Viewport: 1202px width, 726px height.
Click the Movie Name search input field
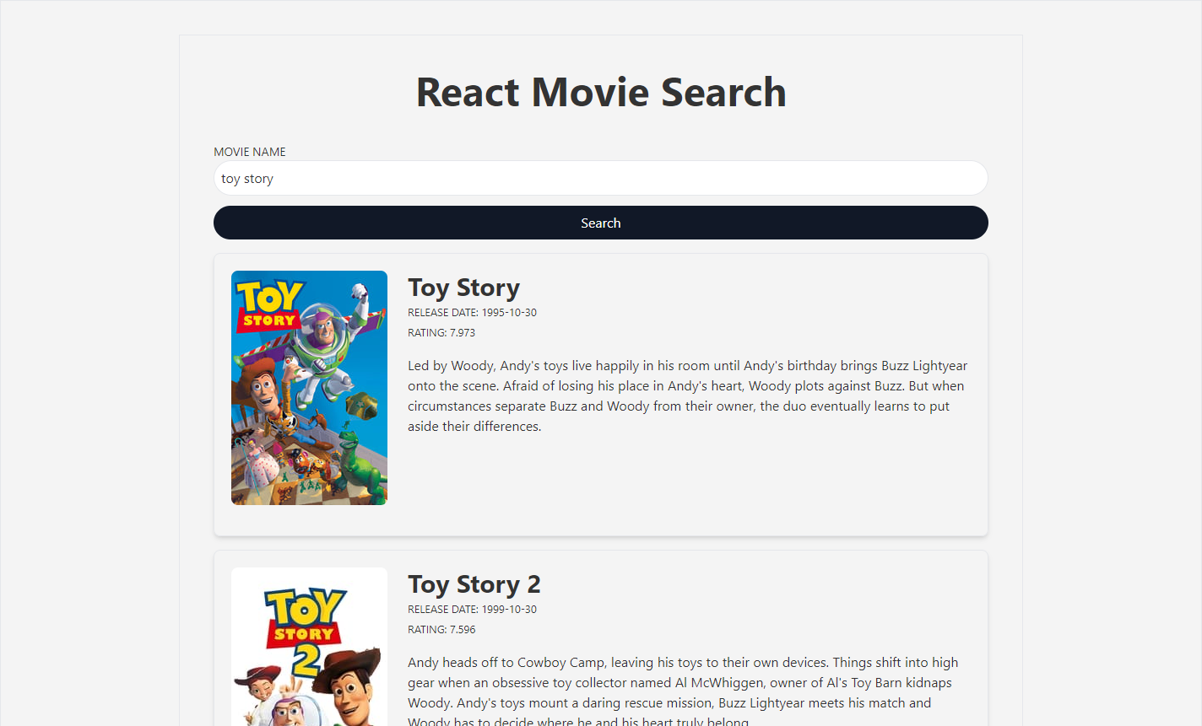pos(600,179)
